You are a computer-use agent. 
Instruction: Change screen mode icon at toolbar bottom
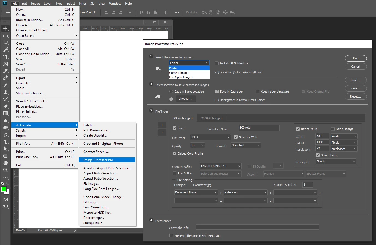[5, 207]
